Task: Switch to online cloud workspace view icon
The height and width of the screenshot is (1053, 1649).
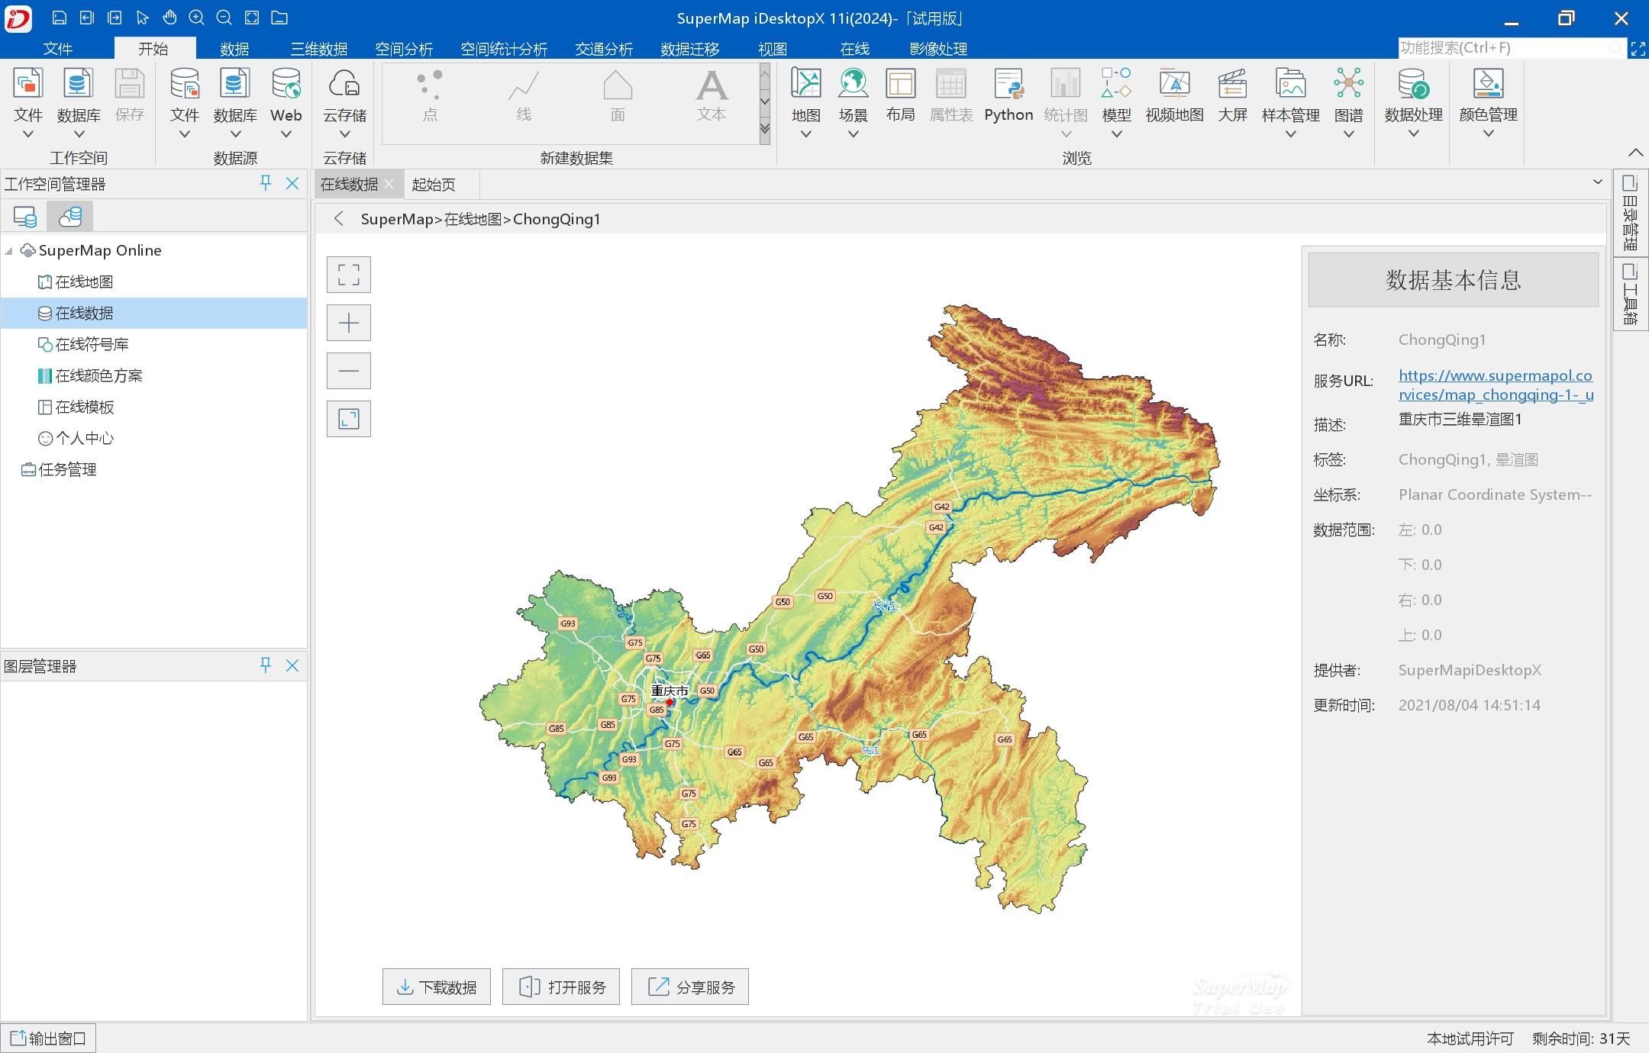Action: click(x=70, y=217)
